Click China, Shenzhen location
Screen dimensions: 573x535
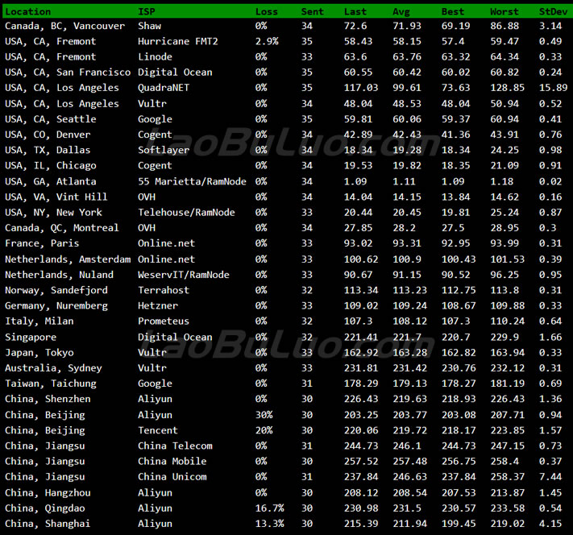pos(48,399)
